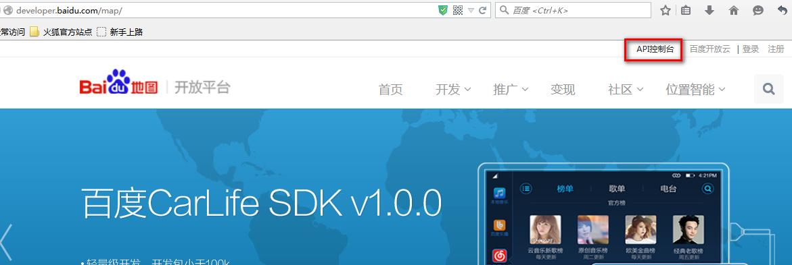
Task: Click the undo back-arrow toolbar icon
Action: pos(783,10)
